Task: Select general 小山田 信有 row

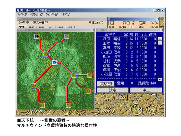Action: (127, 52)
